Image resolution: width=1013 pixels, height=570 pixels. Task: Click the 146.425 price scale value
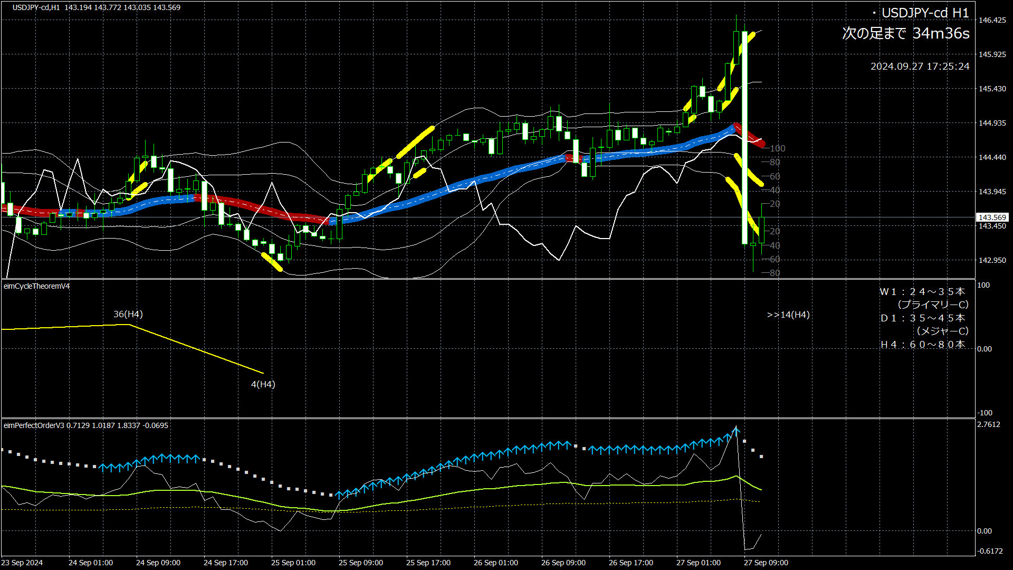(992, 20)
